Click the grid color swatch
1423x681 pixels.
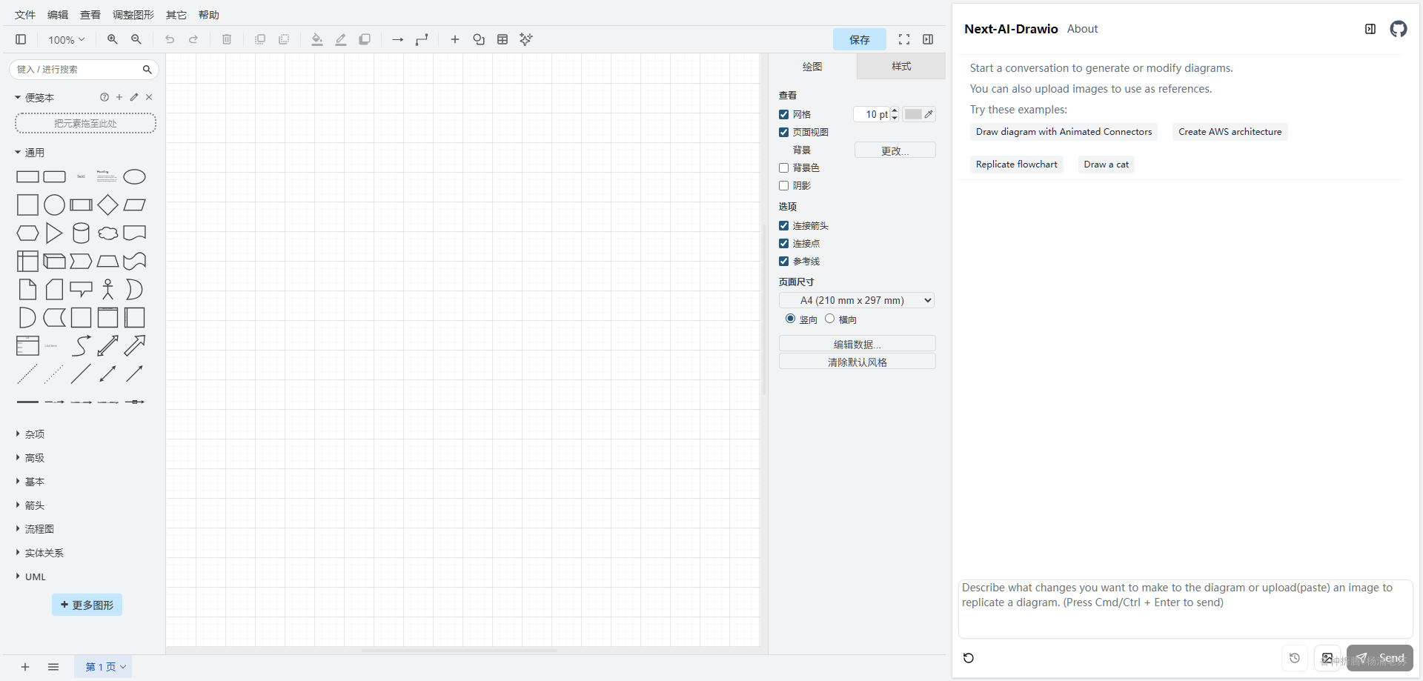919,114
